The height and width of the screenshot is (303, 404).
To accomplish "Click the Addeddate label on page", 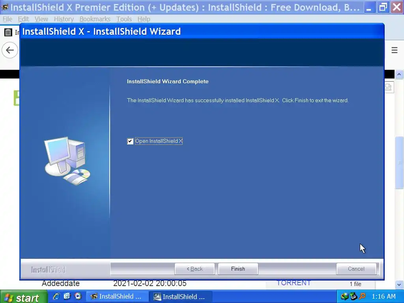I will coord(60,283).
